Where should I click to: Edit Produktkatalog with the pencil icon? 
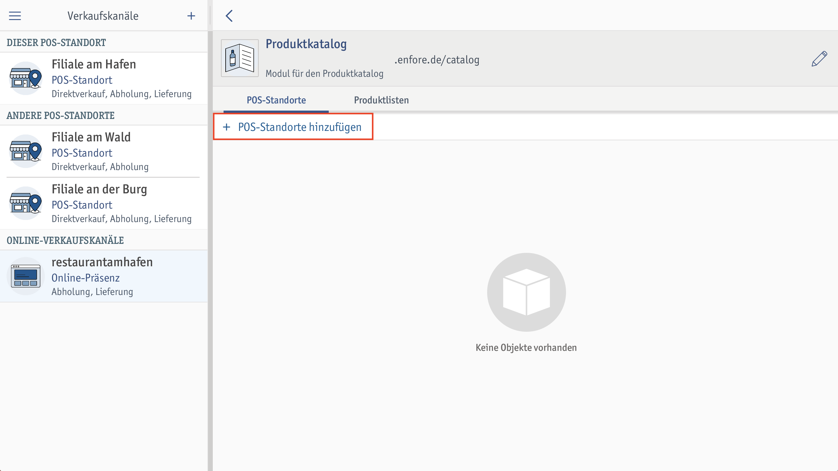[819, 59]
